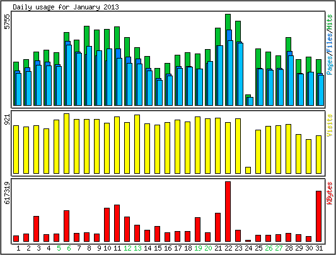Select the red KBytes bar for day 11

coord(117,224)
